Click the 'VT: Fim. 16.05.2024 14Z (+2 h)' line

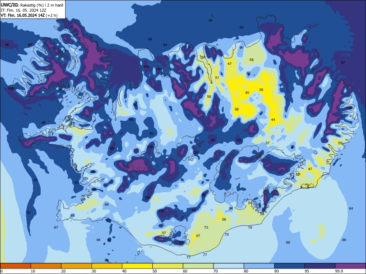[29, 15]
